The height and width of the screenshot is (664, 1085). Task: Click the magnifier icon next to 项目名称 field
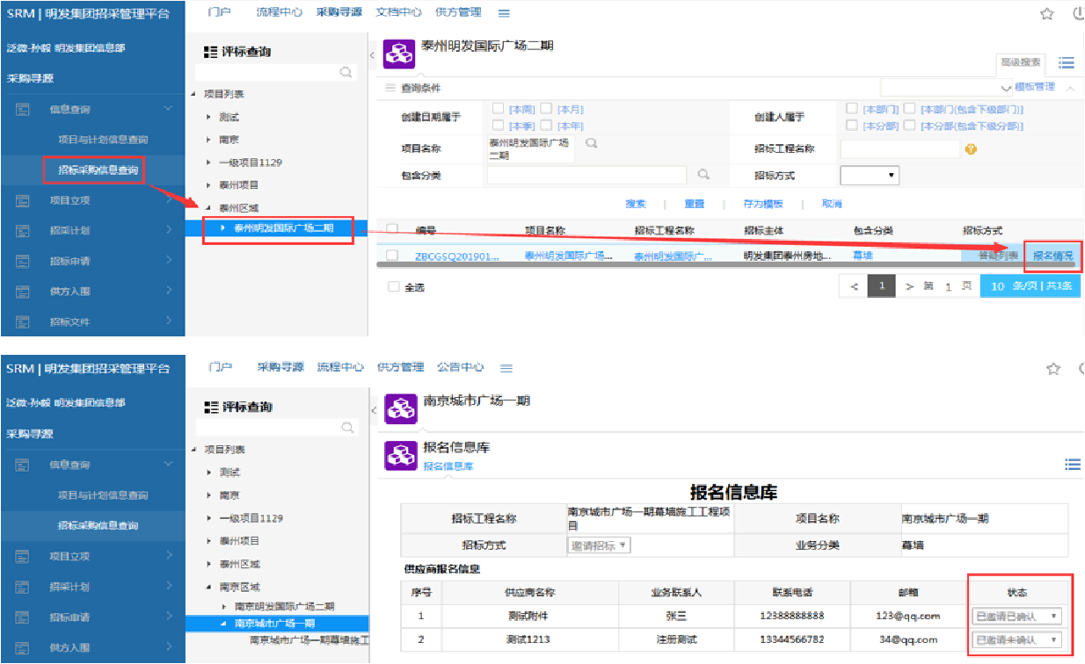click(591, 143)
